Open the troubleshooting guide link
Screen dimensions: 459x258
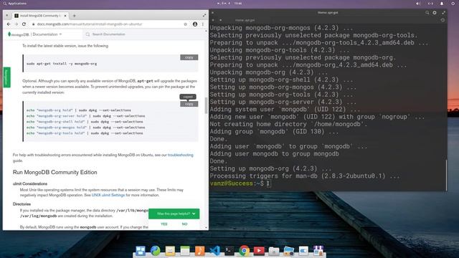(x=180, y=155)
